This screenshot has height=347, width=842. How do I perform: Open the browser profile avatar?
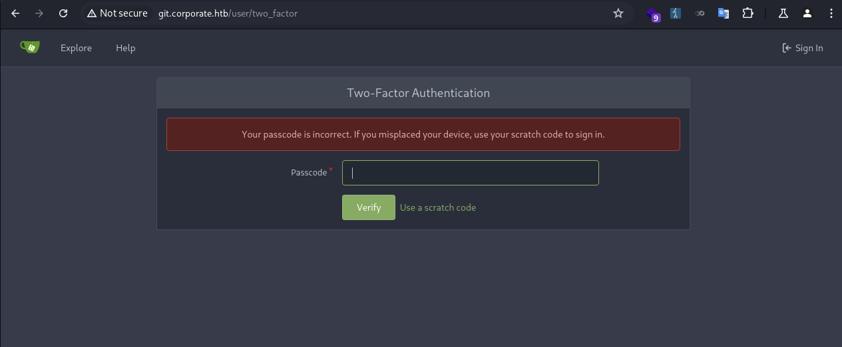(807, 13)
